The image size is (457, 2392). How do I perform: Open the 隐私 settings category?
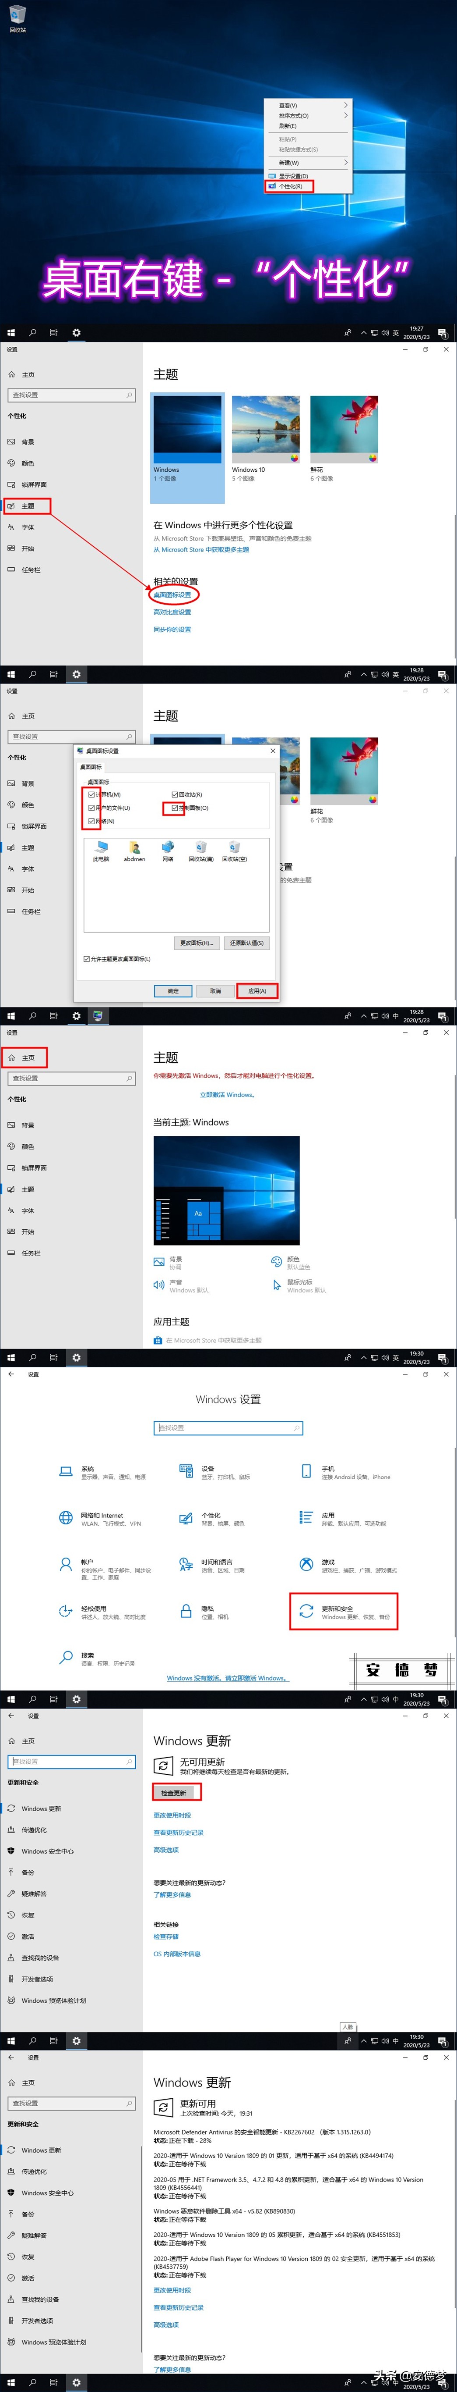(204, 1612)
